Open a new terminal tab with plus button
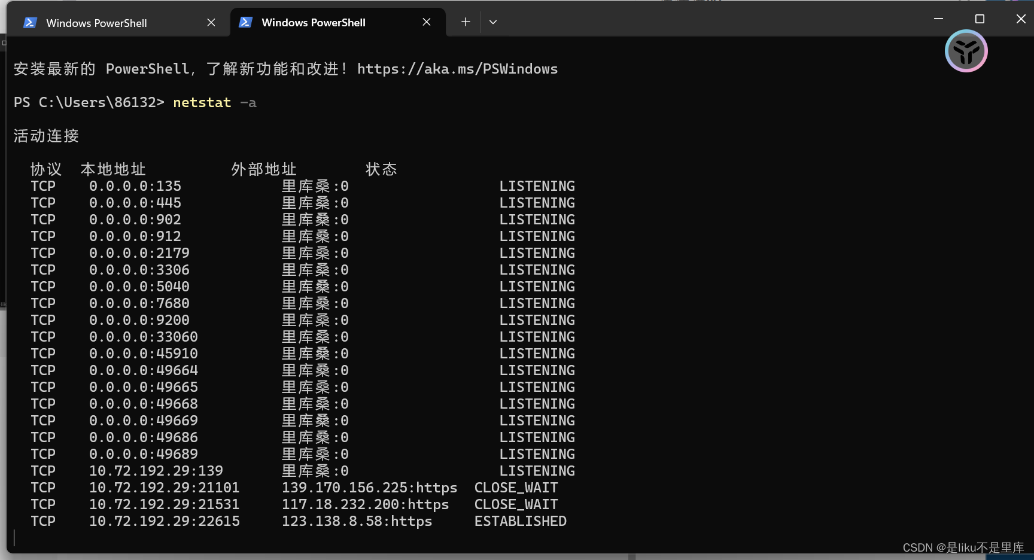 [466, 22]
